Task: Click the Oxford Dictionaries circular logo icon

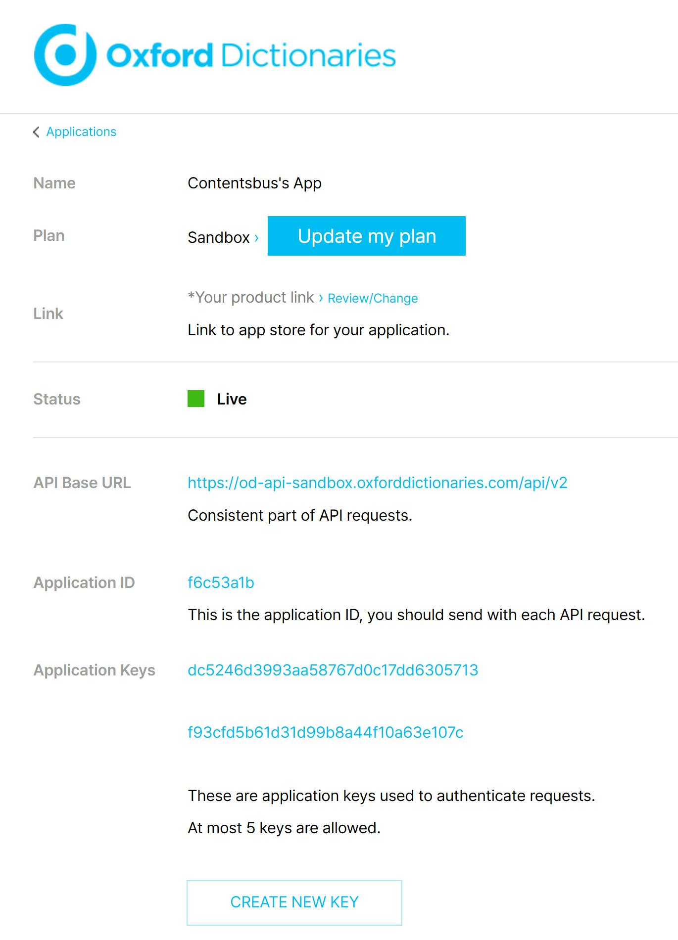Action: (65, 55)
